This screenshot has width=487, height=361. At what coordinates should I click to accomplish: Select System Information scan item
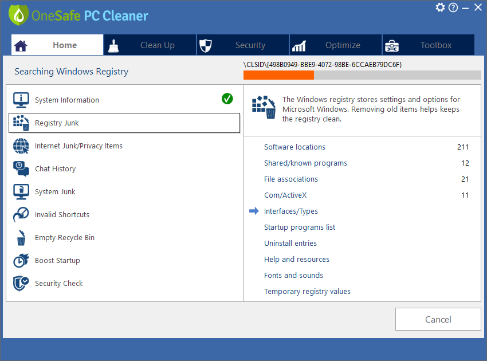click(x=124, y=100)
